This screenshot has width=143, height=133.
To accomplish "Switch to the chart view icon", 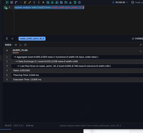I will coord(20,45).
